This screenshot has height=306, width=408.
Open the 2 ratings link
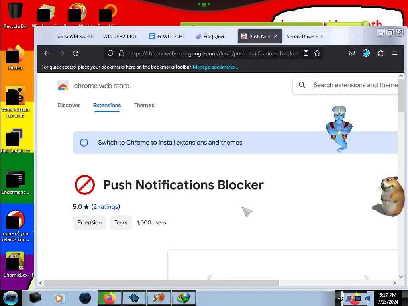pos(106,207)
